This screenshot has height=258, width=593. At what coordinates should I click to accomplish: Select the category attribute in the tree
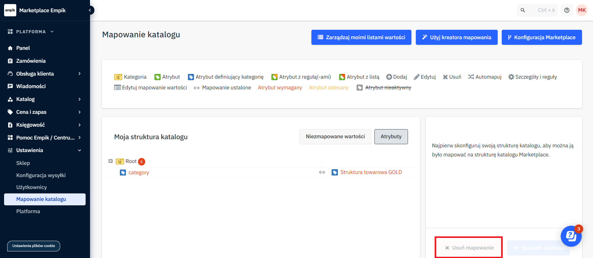(x=139, y=173)
